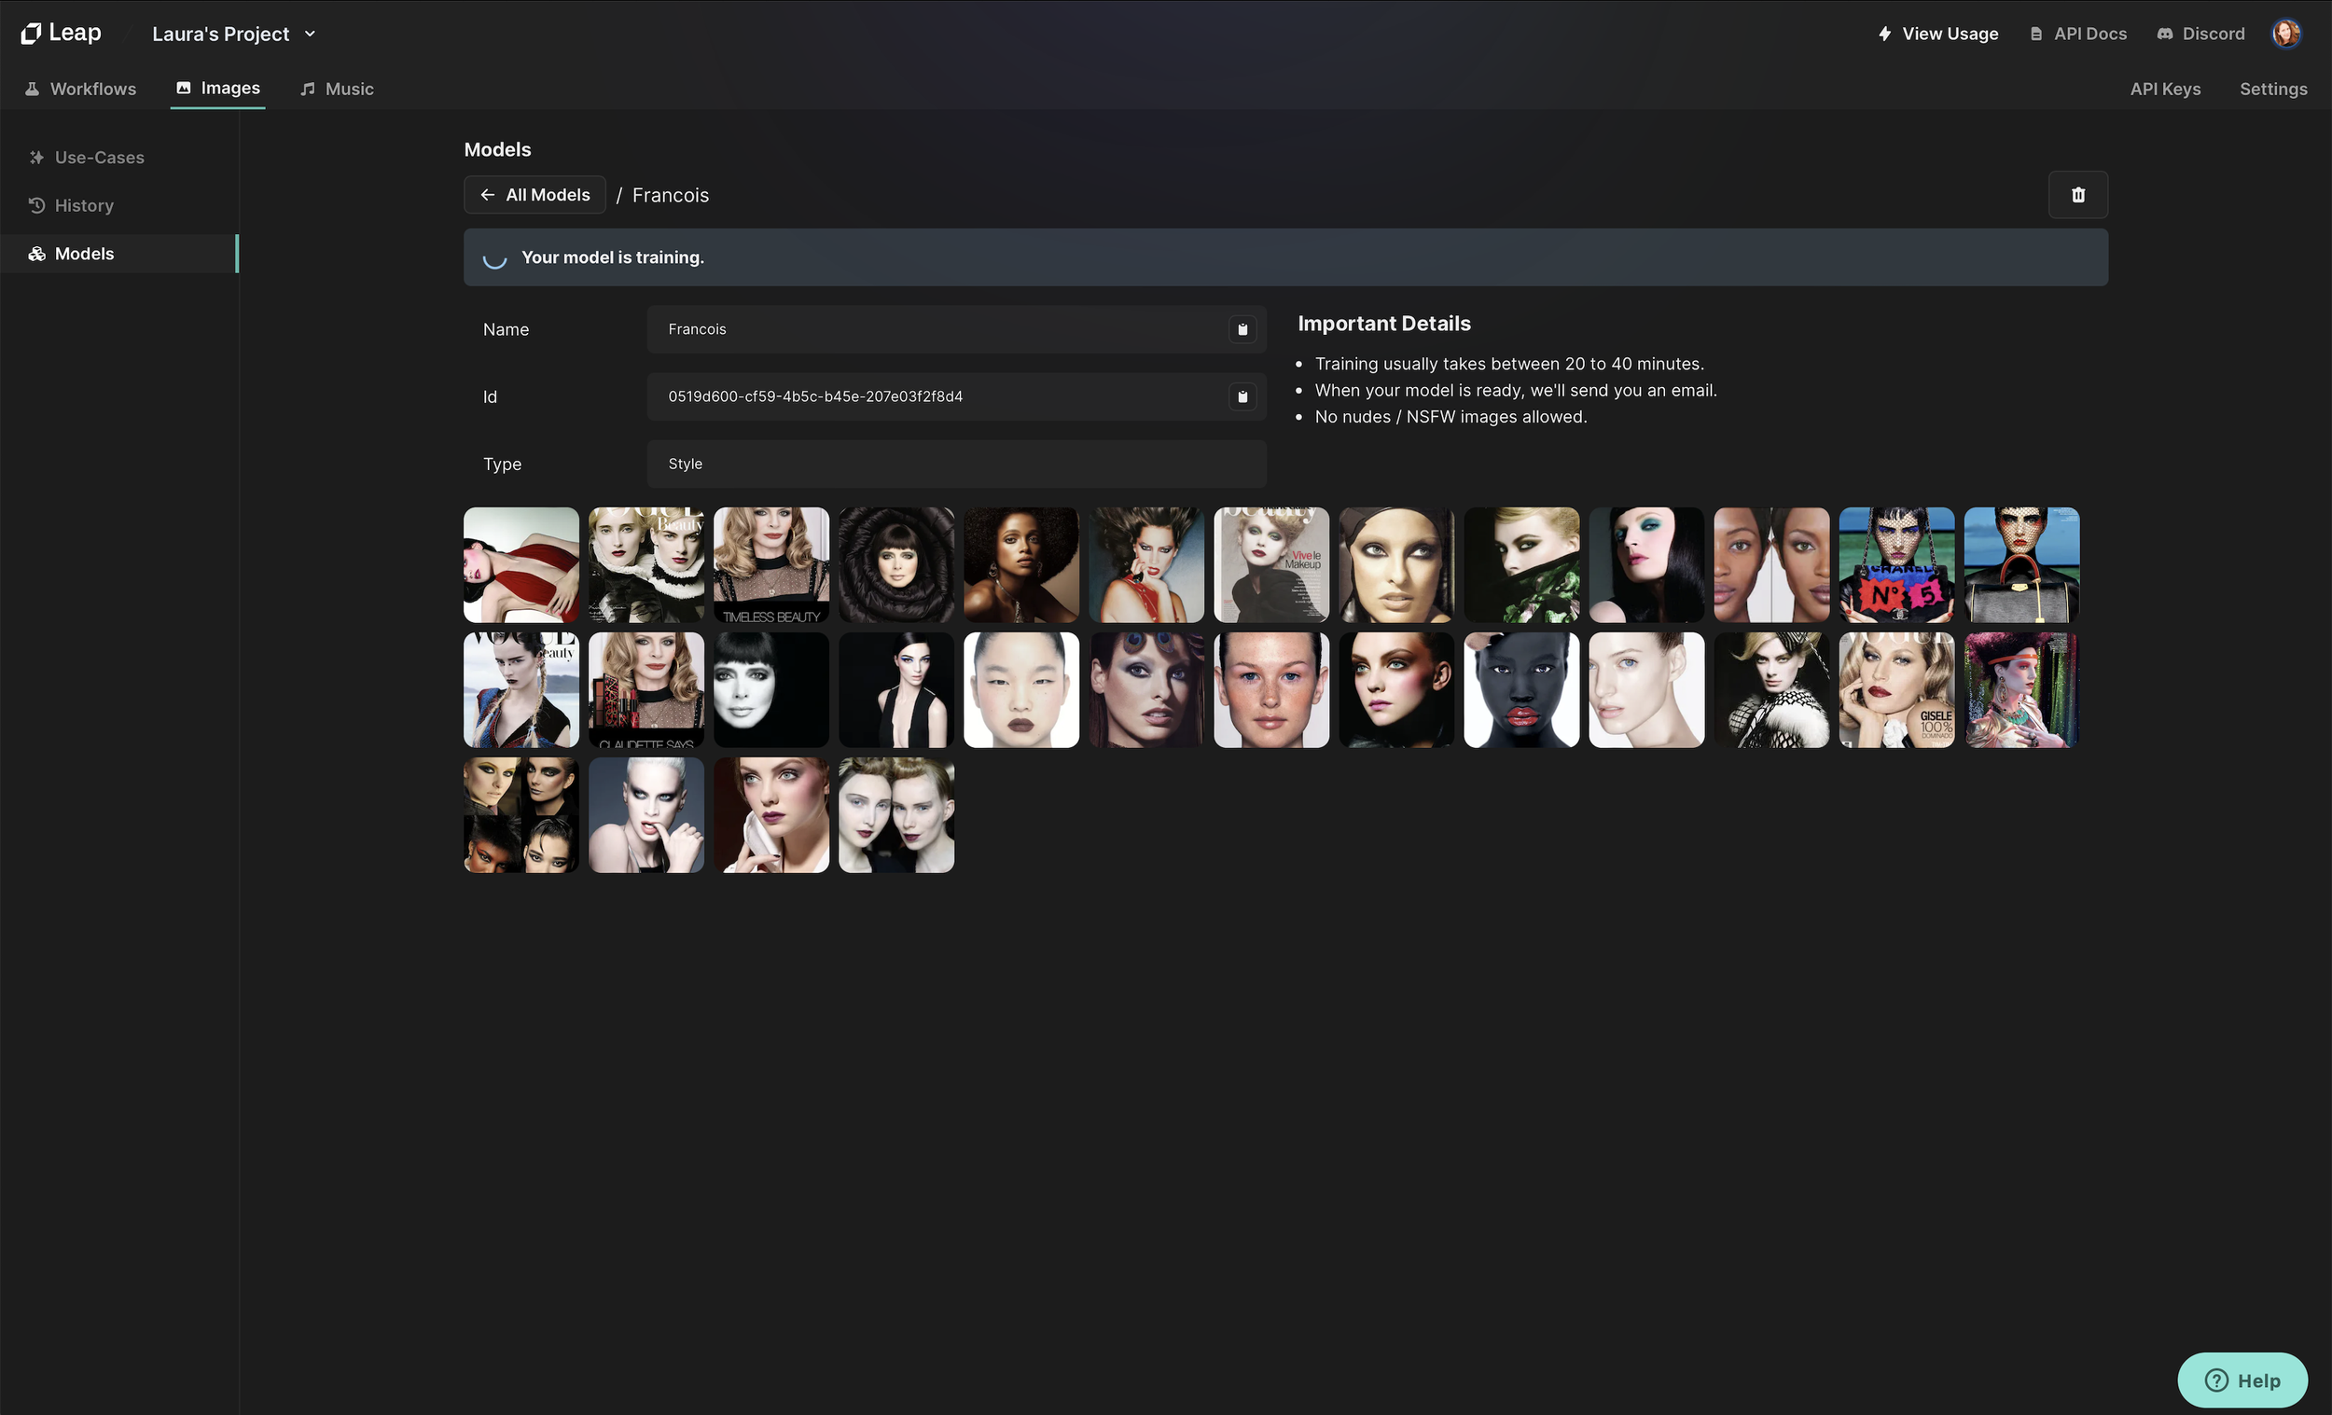
Task: Go back to All Models
Action: pos(534,195)
